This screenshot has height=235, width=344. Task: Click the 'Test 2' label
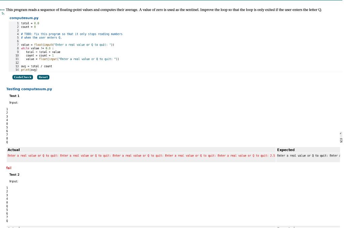[14, 175]
